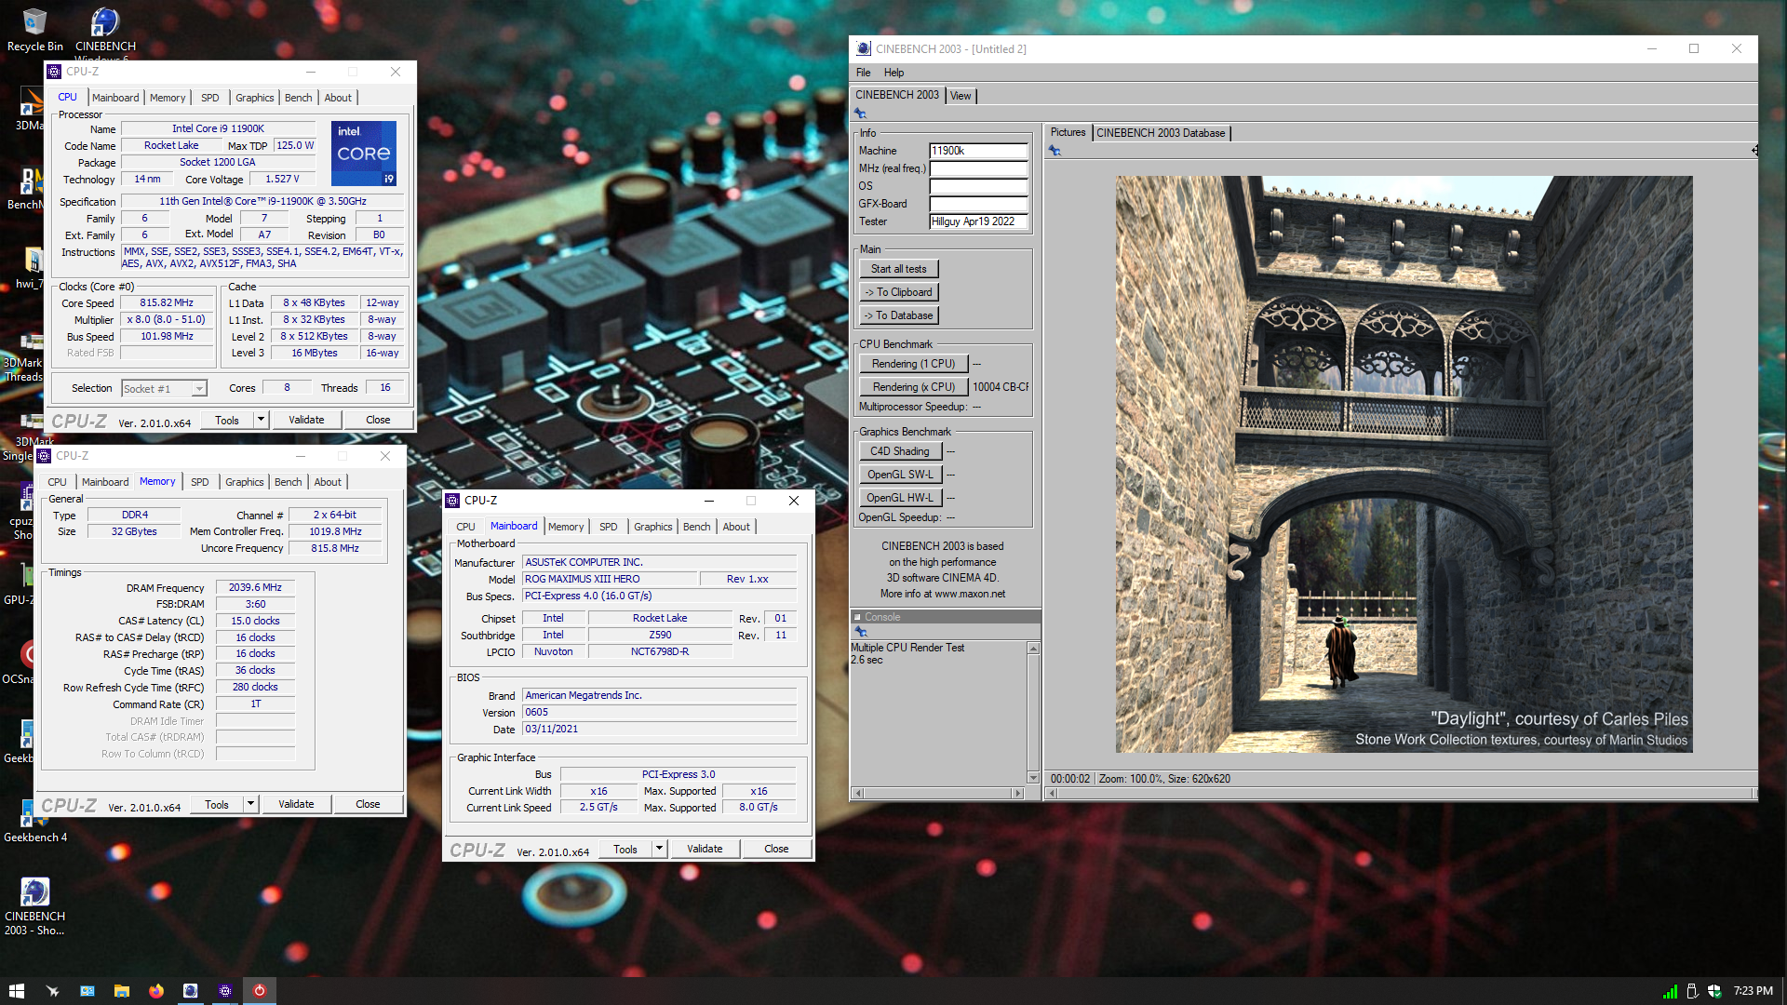Open the File menu in CINEBENCH
The width and height of the screenshot is (1787, 1005).
coord(863,73)
